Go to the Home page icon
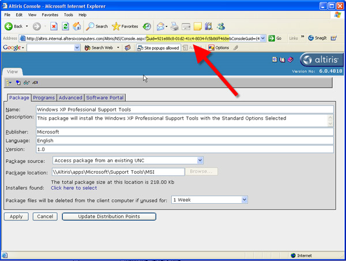 tap(77, 27)
